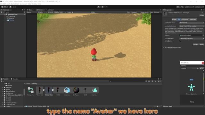Open the Game view mode dropdown
The height and width of the screenshot is (115, 205).
(31, 12)
